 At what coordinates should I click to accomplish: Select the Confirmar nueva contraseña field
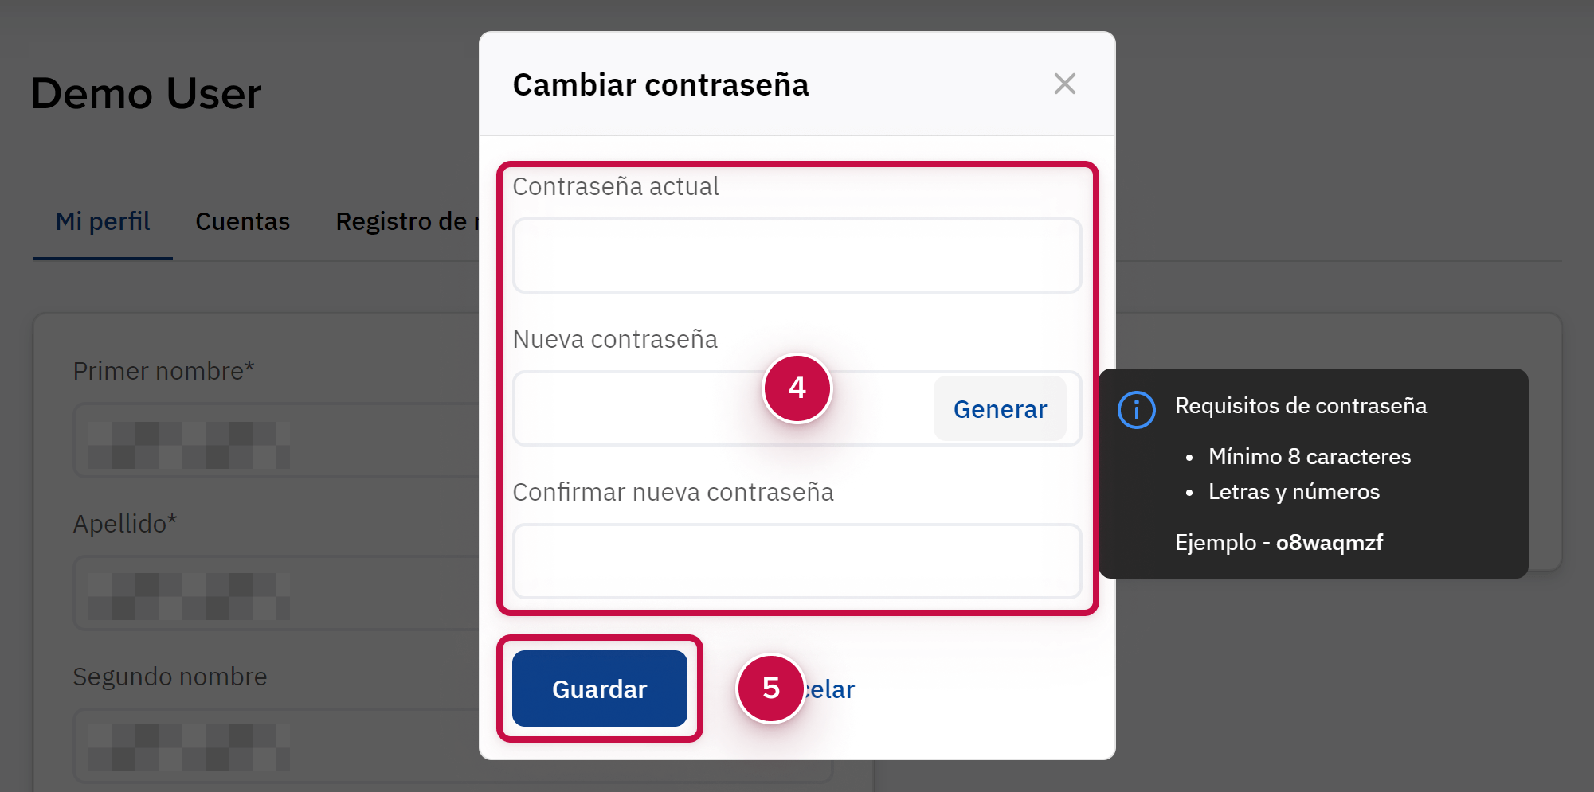click(797, 561)
